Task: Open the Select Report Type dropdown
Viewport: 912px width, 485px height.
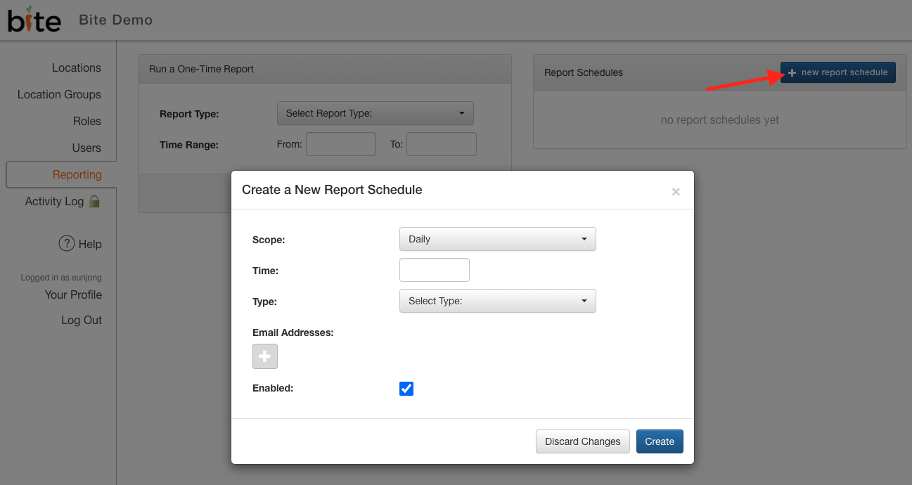Action: coord(375,113)
